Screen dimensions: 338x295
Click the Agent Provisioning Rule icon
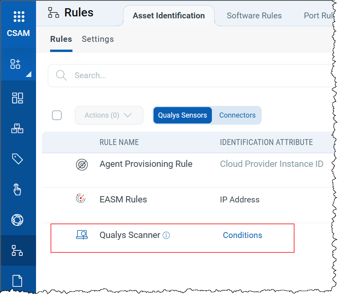(x=82, y=165)
